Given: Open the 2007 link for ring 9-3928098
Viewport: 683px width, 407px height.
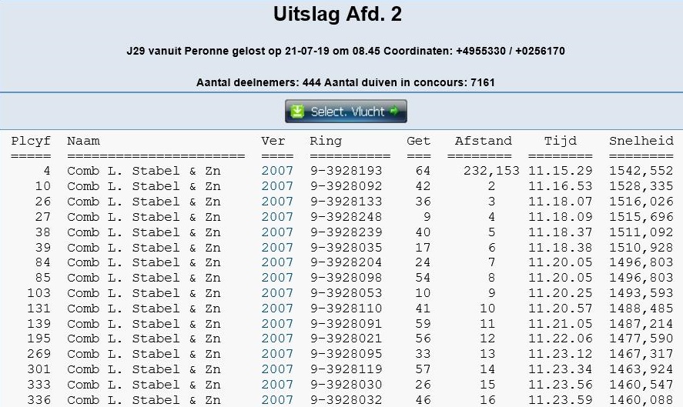Looking at the screenshot, I should click(277, 278).
